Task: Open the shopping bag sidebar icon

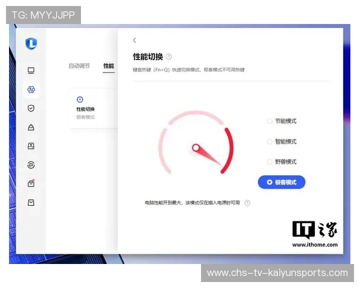Action: (x=31, y=203)
